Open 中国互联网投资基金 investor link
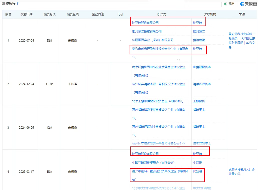 [153, 163]
